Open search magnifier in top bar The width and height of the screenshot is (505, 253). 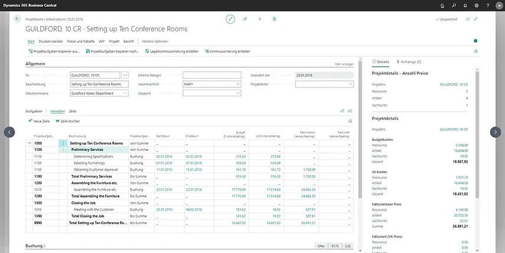(454, 5)
